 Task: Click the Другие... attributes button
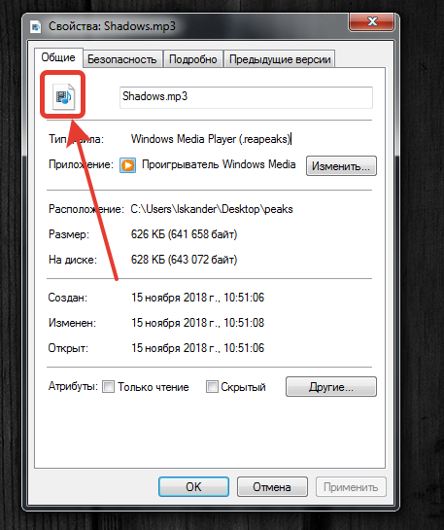pos(331,387)
